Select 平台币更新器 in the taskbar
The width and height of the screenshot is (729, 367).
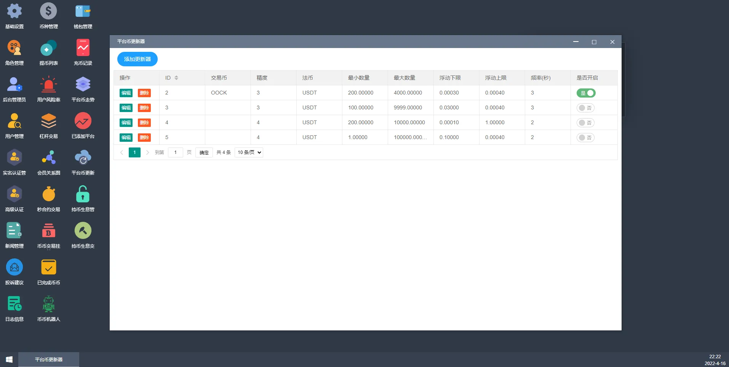(x=49, y=359)
